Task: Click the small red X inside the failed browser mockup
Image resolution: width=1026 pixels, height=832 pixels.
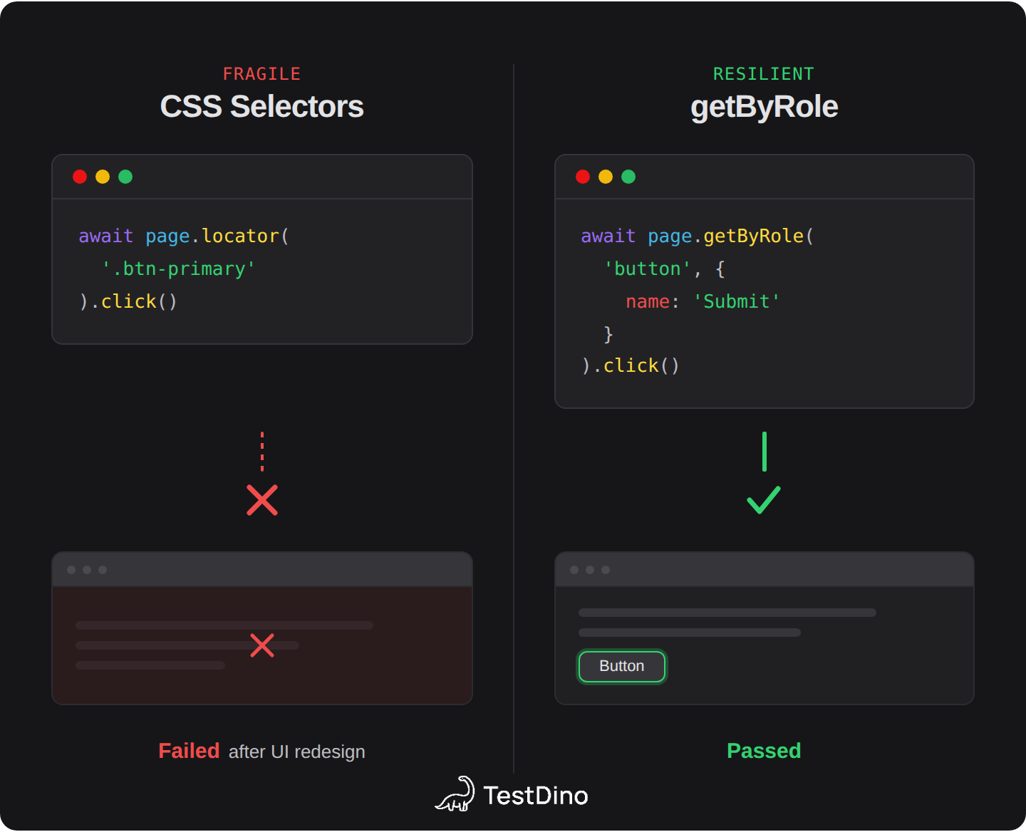Action: pos(262,645)
